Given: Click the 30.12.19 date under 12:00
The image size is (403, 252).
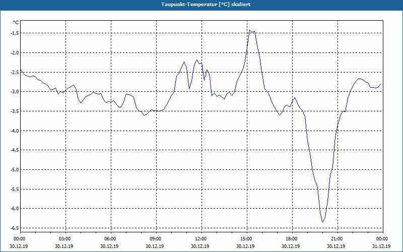Looking at the screenshot, I should [200, 246].
